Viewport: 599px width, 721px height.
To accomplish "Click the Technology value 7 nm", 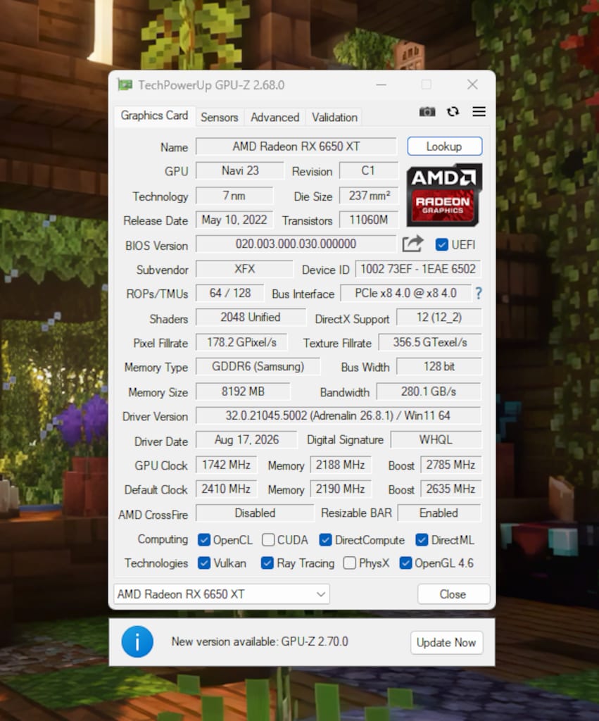I will click(x=234, y=196).
